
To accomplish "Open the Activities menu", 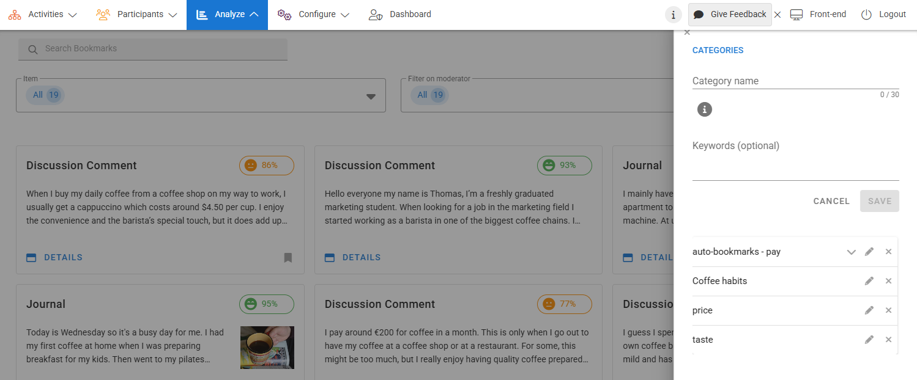I will pos(43,15).
